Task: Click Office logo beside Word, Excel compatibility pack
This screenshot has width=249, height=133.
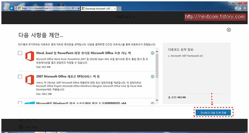Action: [x=30, y=56]
